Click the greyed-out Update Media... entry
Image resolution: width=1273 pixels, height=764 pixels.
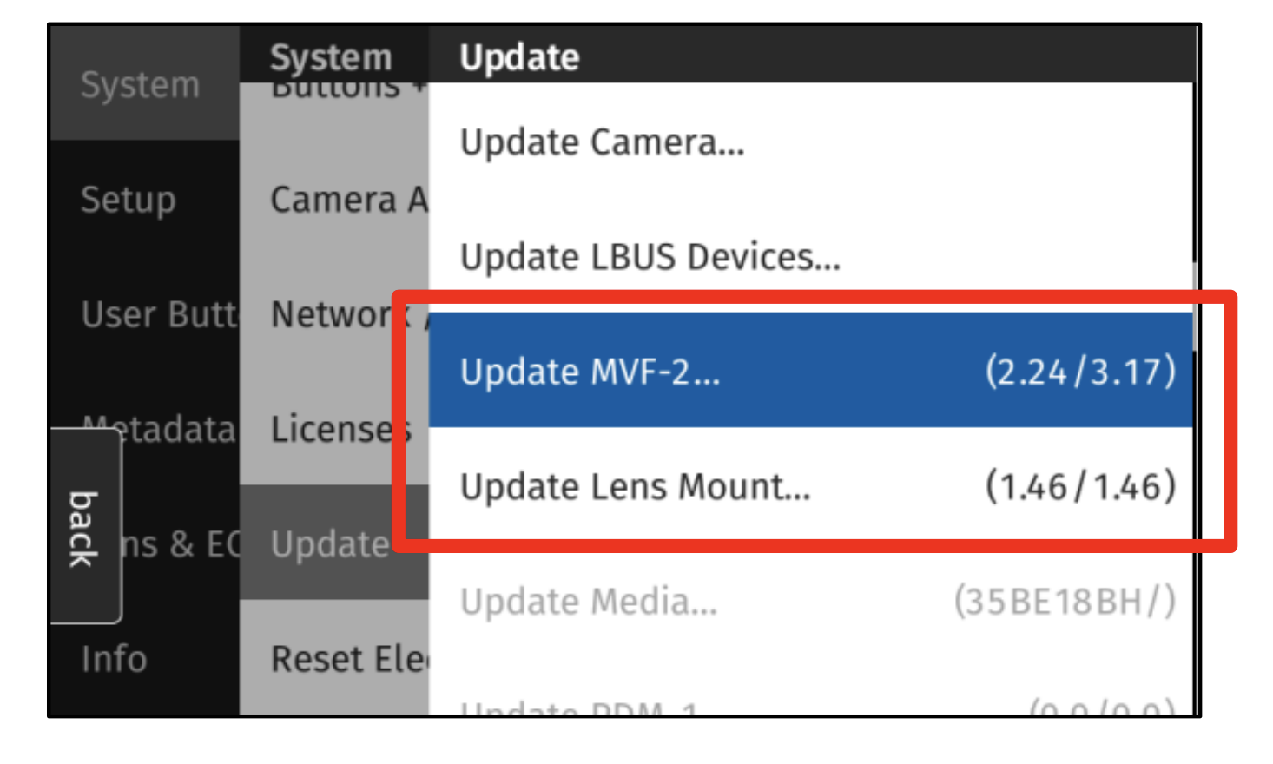coord(809,601)
